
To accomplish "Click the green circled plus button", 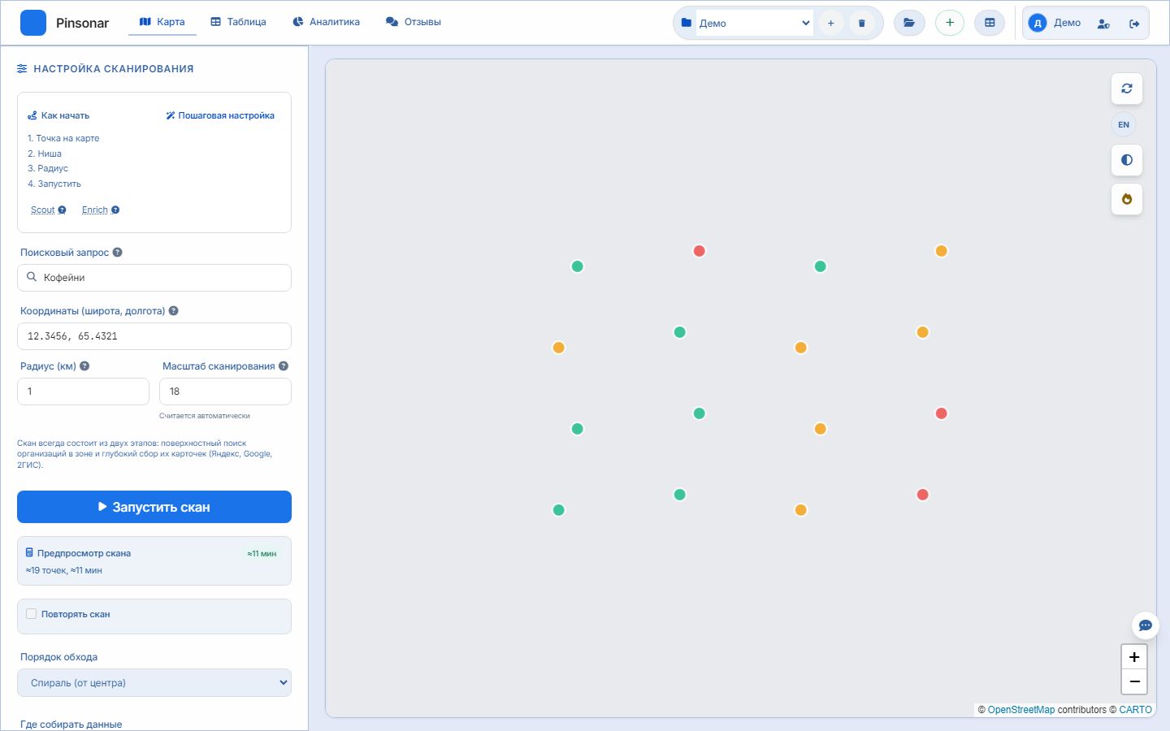I will [950, 23].
